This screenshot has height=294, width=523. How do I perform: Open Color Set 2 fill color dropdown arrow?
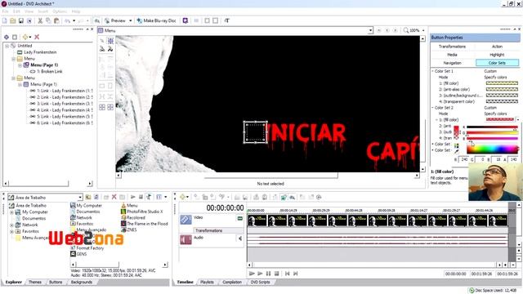tap(517, 120)
